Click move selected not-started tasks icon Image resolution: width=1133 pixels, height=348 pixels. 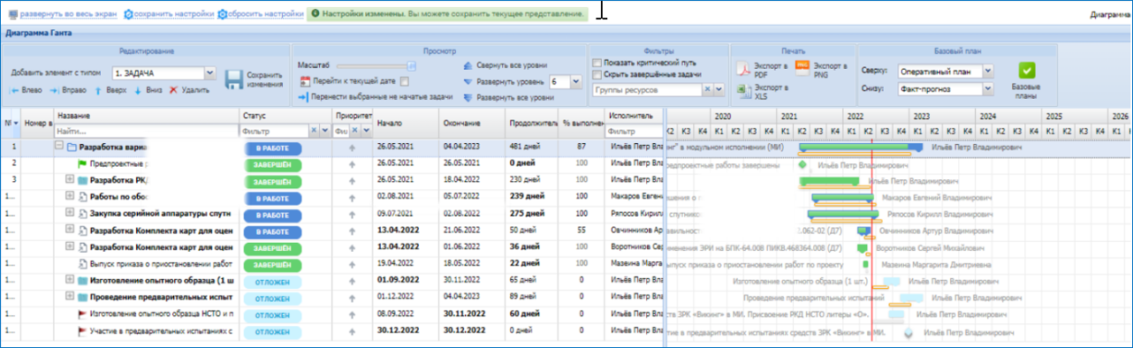(304, 96)
